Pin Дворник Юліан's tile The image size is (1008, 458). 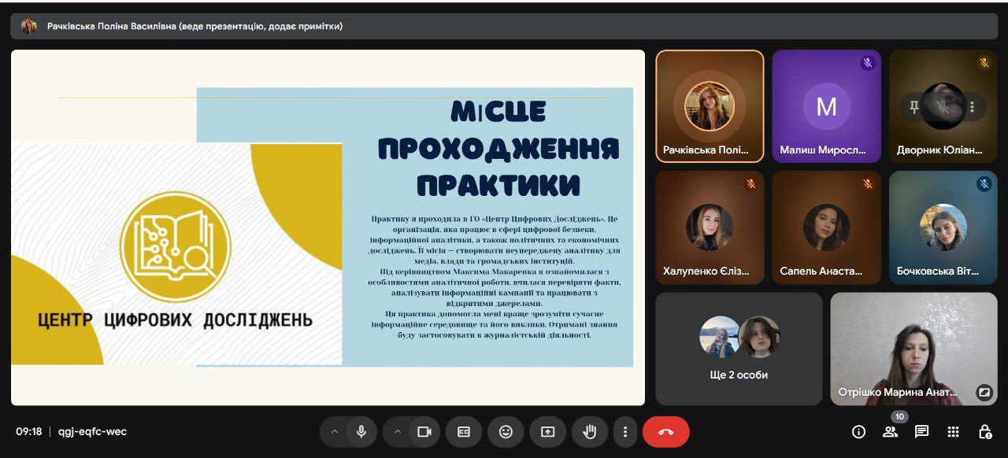(x=914, y=106)
